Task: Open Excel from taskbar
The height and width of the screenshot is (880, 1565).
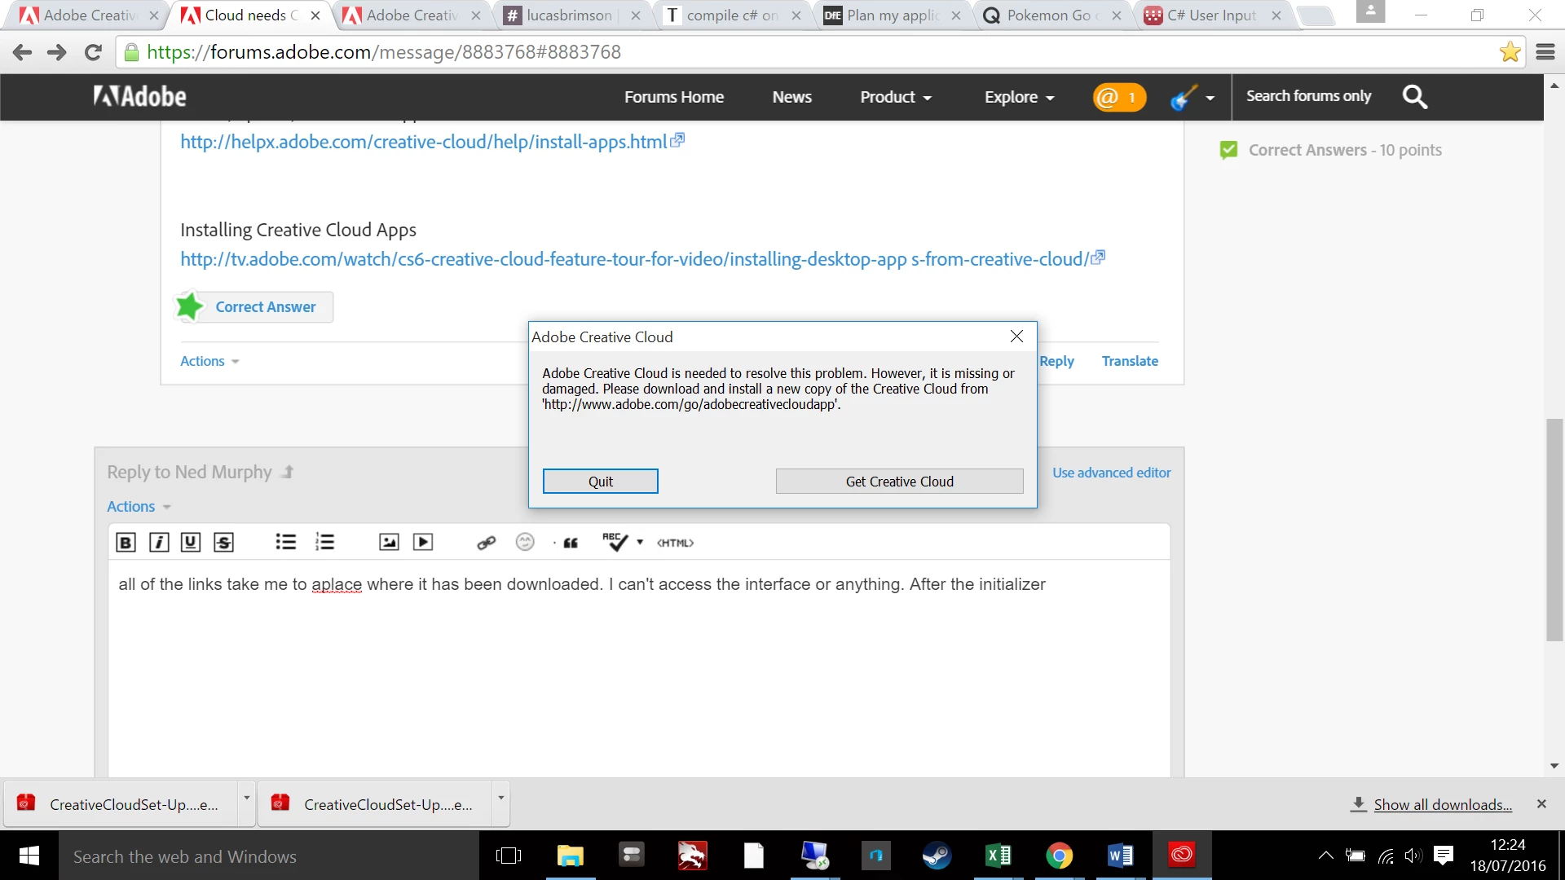Action: point(998,856)
